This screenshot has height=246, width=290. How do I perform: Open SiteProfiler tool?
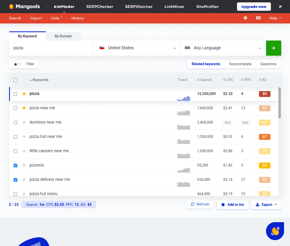[x=207, y=7]
